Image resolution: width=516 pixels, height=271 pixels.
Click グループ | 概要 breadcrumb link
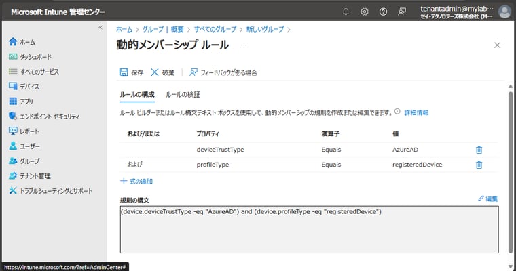163,29
